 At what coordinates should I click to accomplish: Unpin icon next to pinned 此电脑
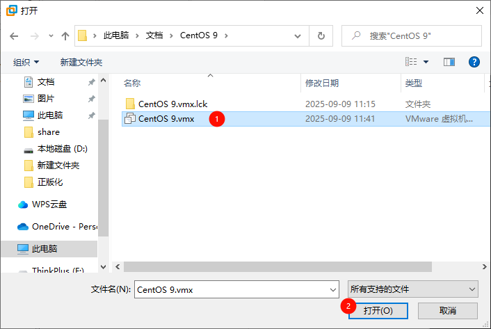pyautogui.click(x=91, y=115)
